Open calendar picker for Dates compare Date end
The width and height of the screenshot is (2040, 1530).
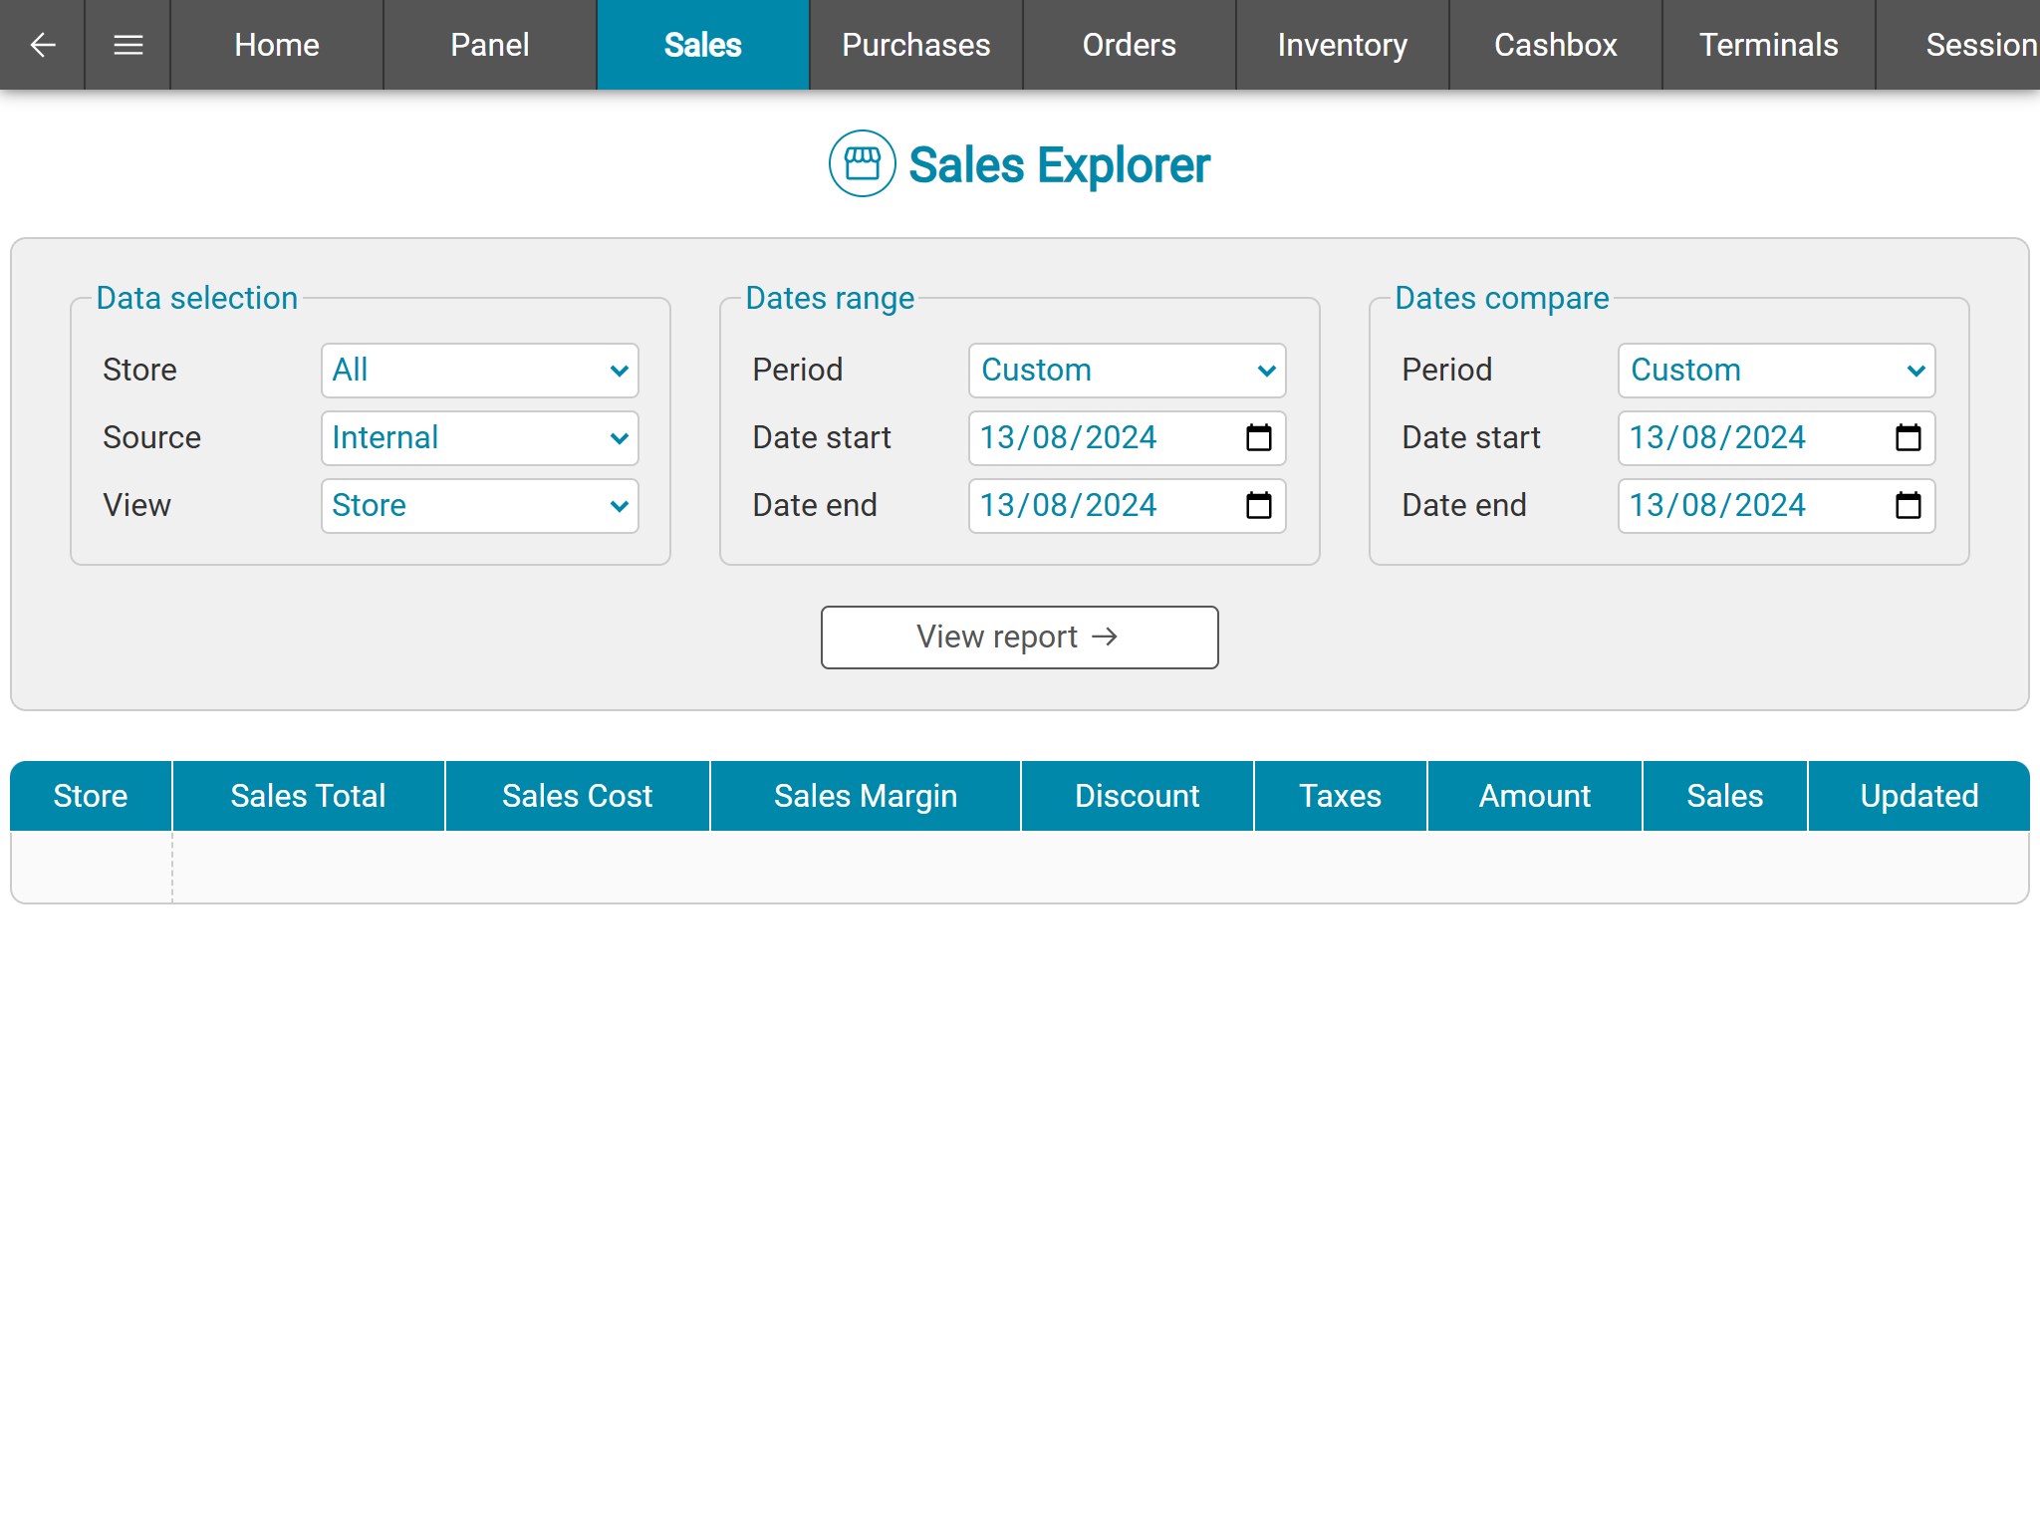coord(1909,505)
